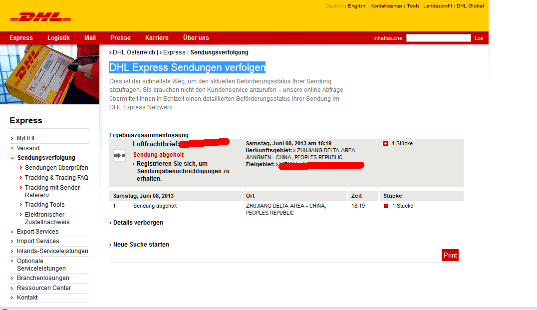Open Import Services in sidebar
This screenshot has width=537, height=310.
tap(38, 241)
